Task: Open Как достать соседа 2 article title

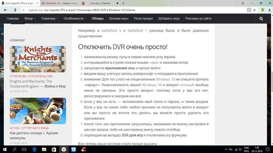Action: pyautogui.click(x=34, y=136)
